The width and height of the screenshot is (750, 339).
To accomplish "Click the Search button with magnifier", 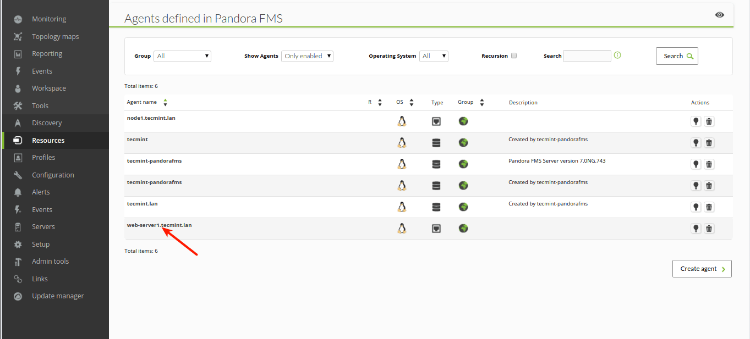I will tap(677, 56).
